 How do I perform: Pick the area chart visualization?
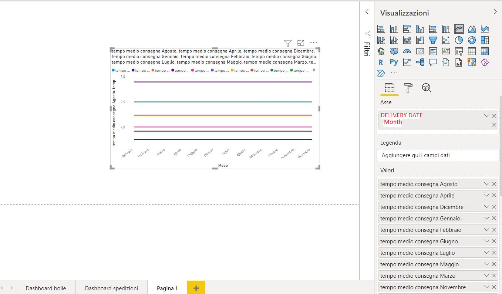tap(472, 29)
